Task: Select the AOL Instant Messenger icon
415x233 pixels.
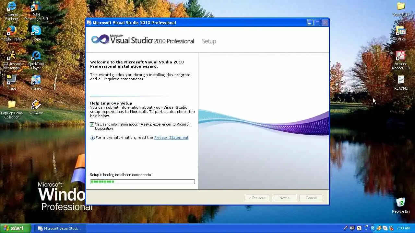Action: pyautogui.click(x=12, y=60)
